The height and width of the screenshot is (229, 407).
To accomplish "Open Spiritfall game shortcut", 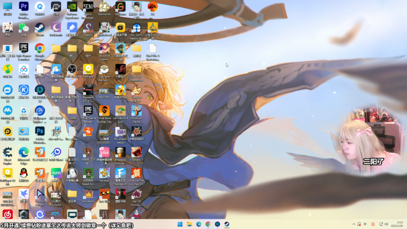I will coord(104,175).
